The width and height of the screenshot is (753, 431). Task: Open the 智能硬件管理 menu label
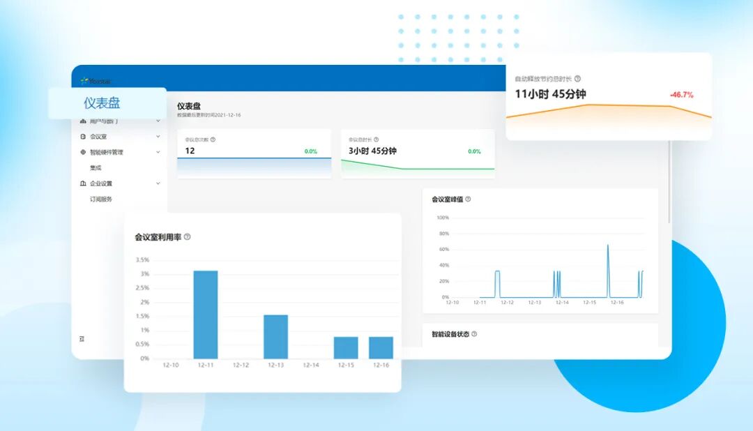(107, 152)
